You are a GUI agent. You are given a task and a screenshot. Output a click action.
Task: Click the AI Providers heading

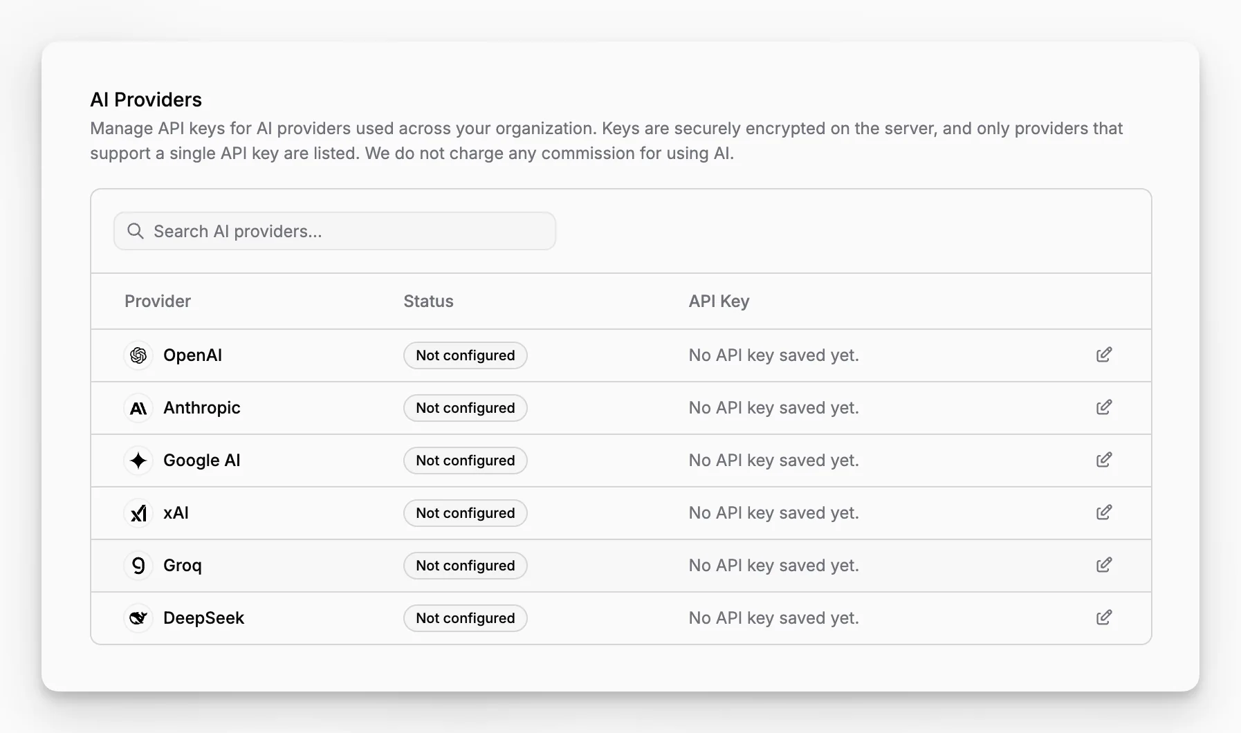pos(146,100)
